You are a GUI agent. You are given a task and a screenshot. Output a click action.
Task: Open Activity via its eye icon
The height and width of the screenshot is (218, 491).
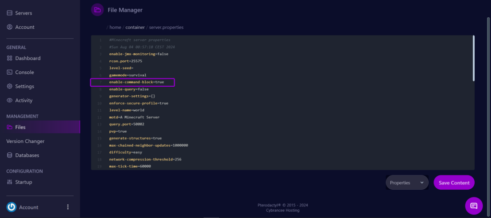[10, 101]
